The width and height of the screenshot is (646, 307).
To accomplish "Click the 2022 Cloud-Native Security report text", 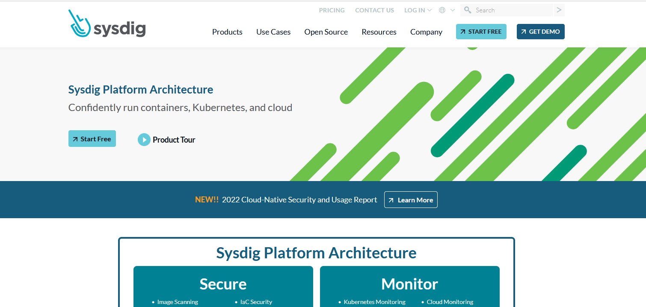I will [x=299, y=200].
